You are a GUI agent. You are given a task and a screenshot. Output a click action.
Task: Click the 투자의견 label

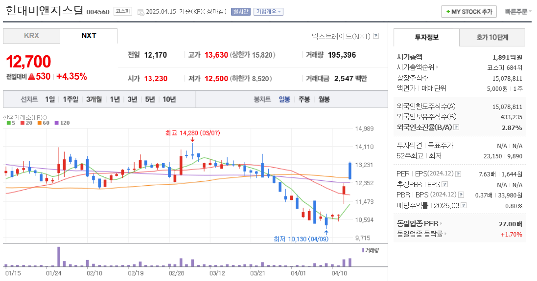pos(409,146)
